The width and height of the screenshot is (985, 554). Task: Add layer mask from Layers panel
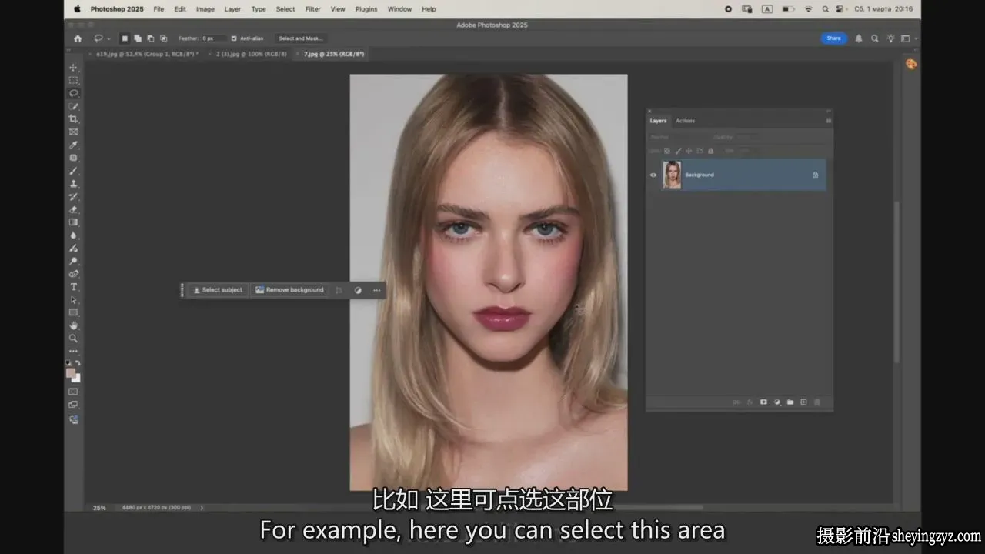point(763,402)
